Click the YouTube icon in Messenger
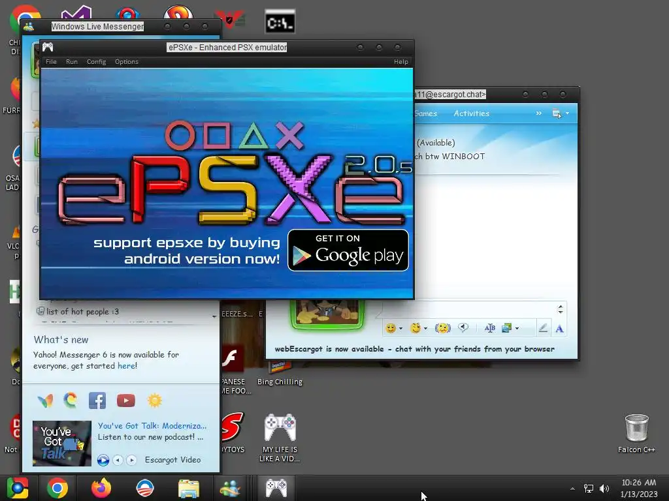669x501 pixels. coord(126,401)
